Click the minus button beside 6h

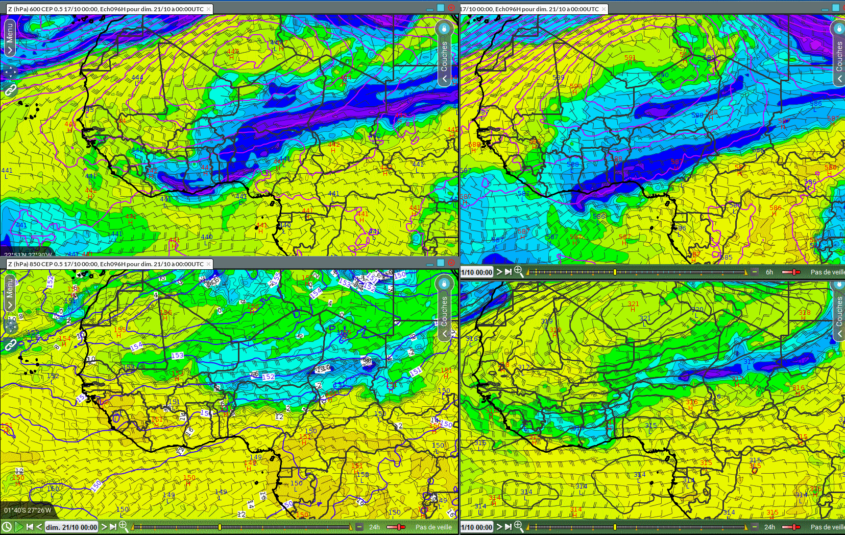point(755,272)
